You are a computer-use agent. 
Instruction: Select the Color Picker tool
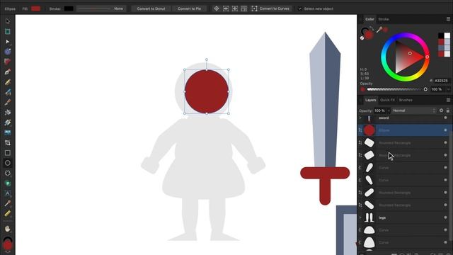[x=8, y=203]
